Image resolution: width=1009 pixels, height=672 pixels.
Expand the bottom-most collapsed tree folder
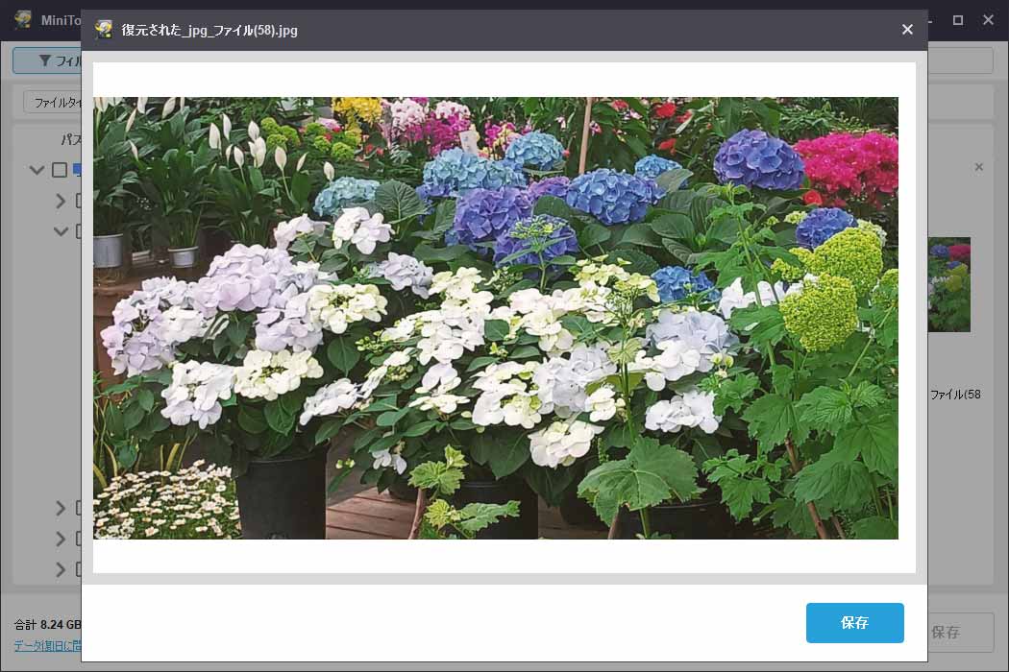[x=61, y=569]
